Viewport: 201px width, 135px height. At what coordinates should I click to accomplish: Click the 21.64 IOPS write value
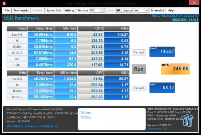91,79
